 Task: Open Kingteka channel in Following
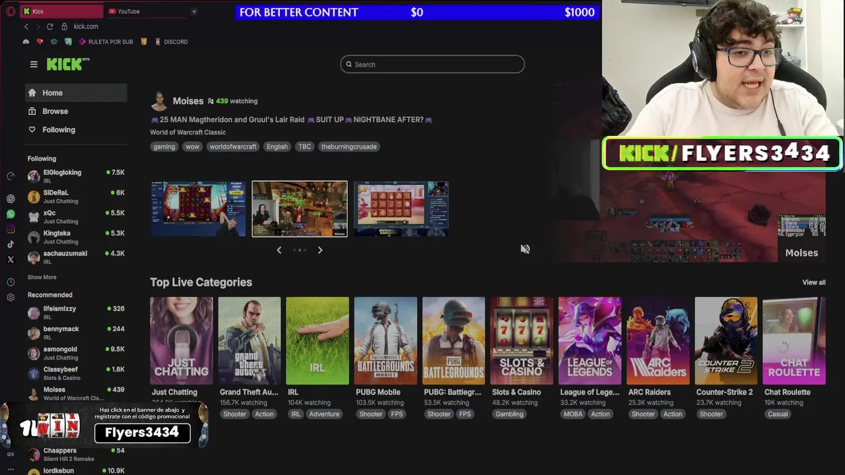tap(76, 237)
